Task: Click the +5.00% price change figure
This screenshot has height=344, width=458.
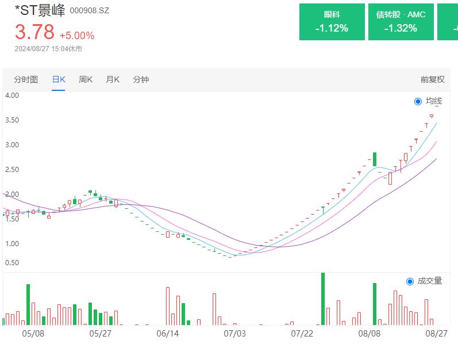Action: (x=77, y=35)
